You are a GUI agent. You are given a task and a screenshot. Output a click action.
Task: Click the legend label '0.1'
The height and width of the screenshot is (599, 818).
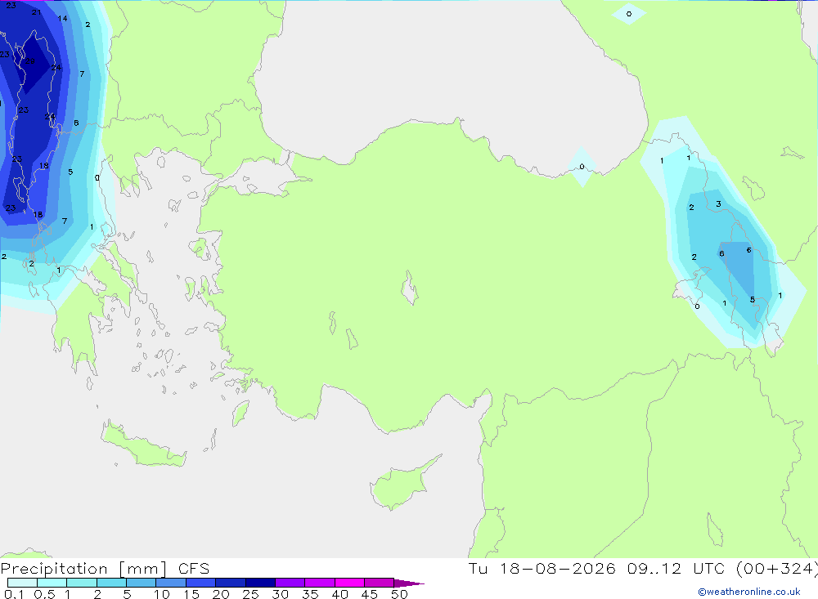14,594
